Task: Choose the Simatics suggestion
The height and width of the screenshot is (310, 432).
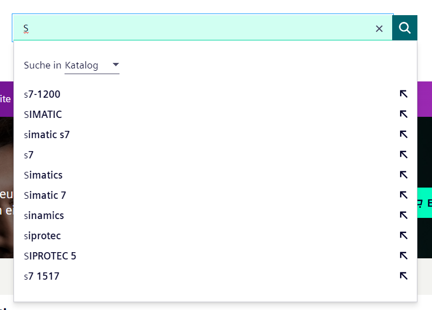Action: click(x=44, y=175)
